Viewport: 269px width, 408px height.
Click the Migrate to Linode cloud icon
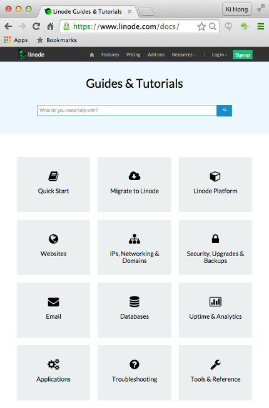pyautogui.click(x=134, y=176)
